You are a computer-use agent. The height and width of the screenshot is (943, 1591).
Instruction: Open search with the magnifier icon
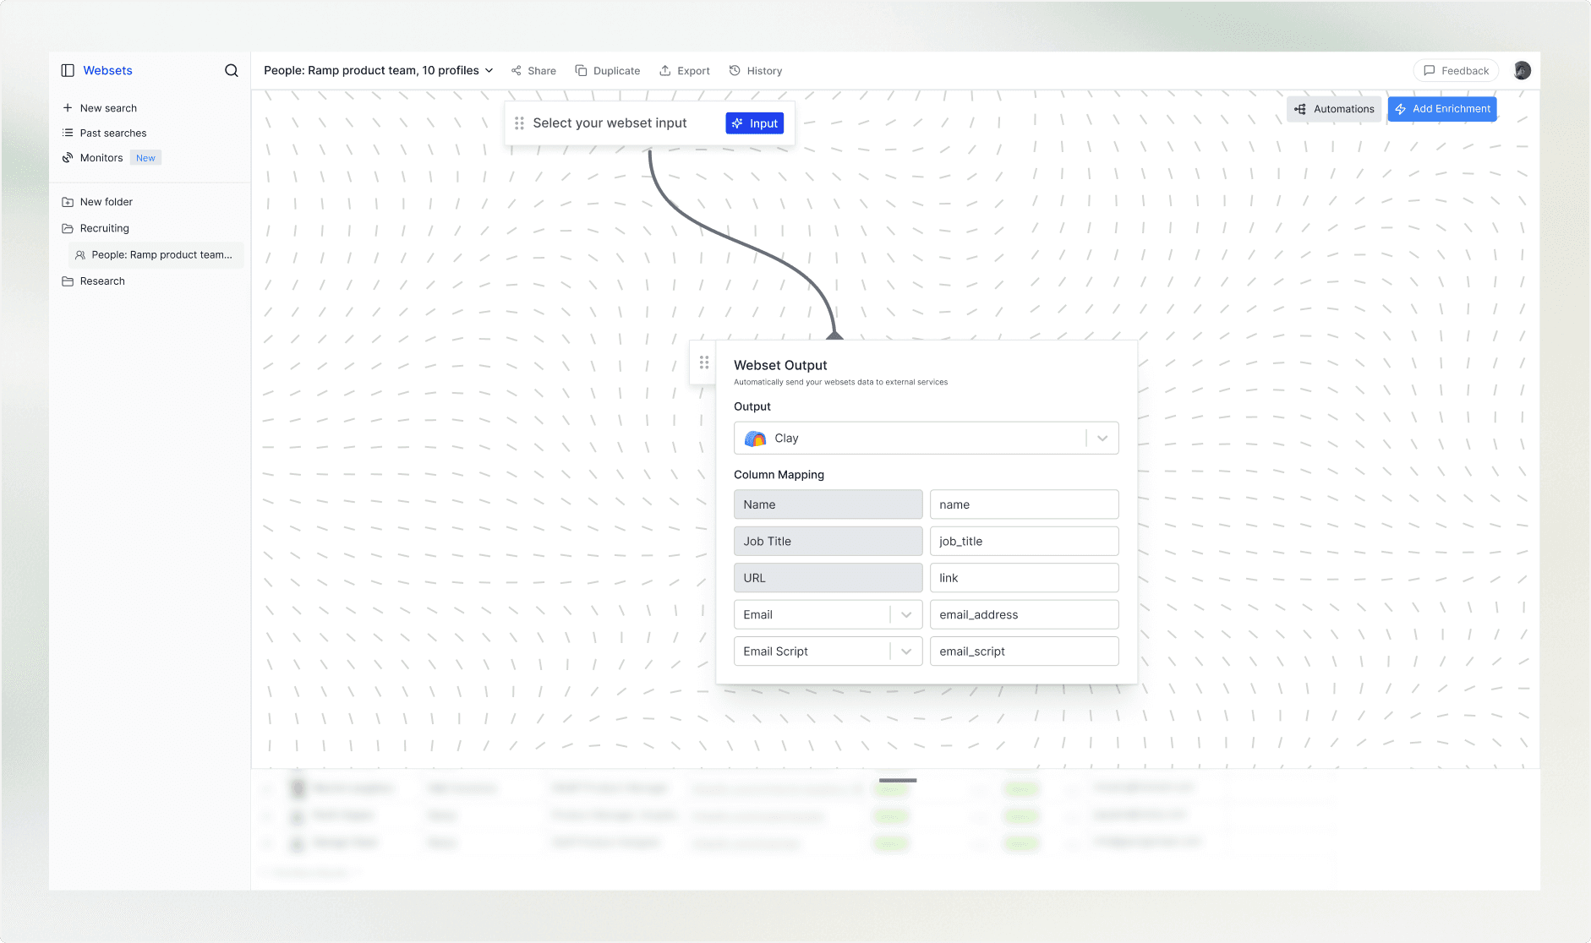[231, 70]
